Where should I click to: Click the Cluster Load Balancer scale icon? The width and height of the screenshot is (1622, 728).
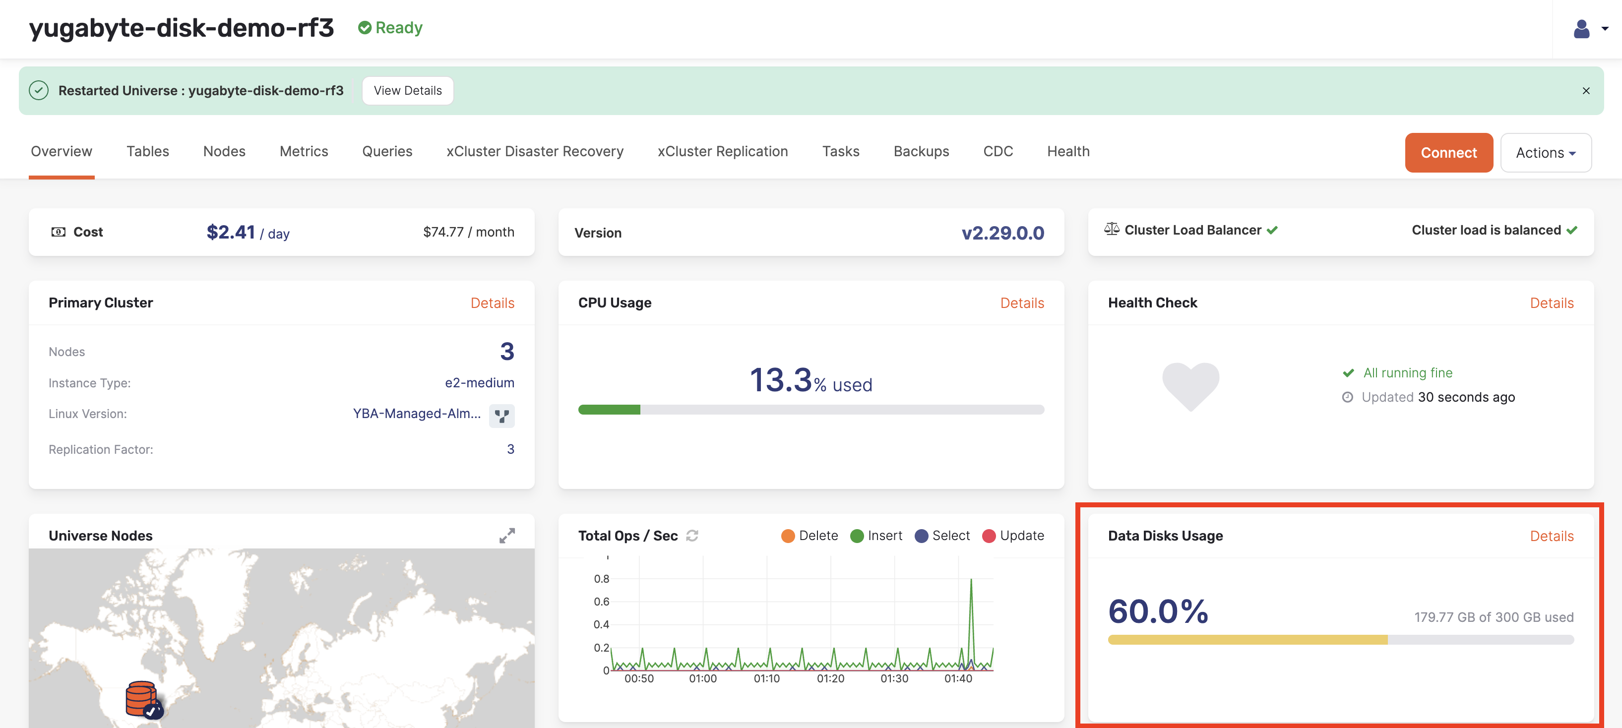[1112, 229]
